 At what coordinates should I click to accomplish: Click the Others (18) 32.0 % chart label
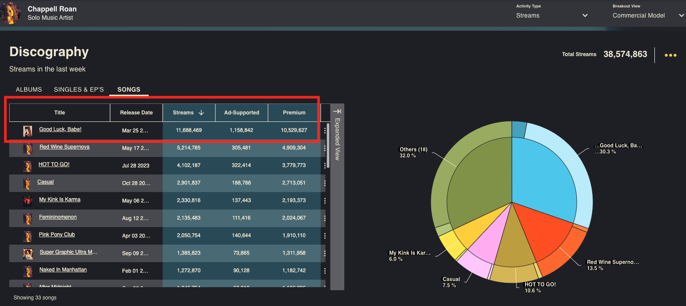pyautogui.click(x=413, y=153)
